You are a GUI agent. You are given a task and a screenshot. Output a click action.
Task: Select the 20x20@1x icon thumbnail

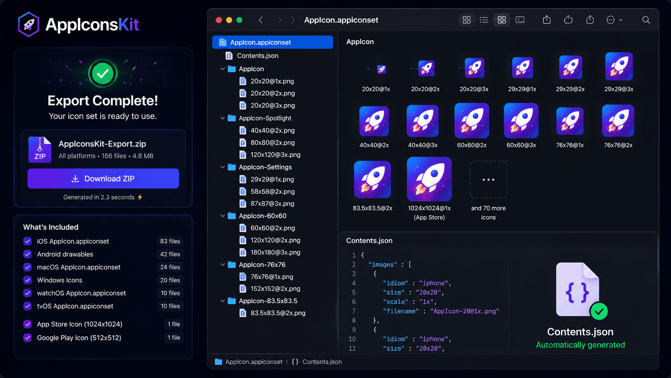click(x=381, y=69)
